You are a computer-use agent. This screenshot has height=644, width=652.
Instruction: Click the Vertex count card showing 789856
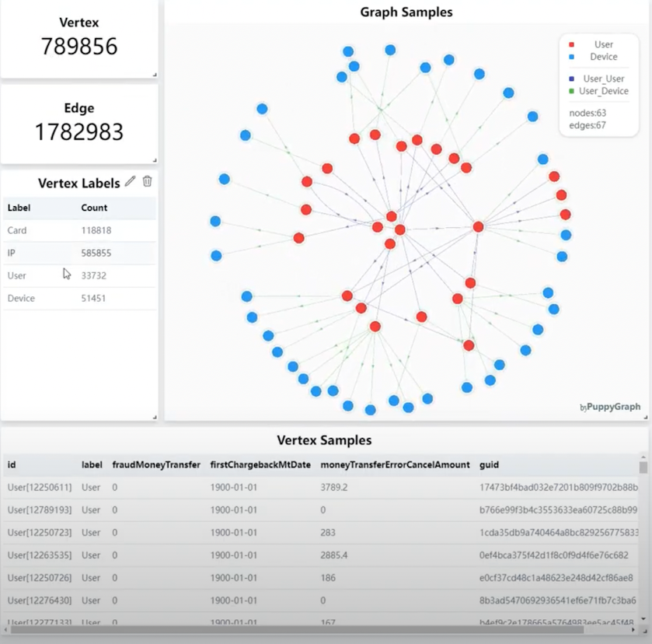[x=78, y=37]
